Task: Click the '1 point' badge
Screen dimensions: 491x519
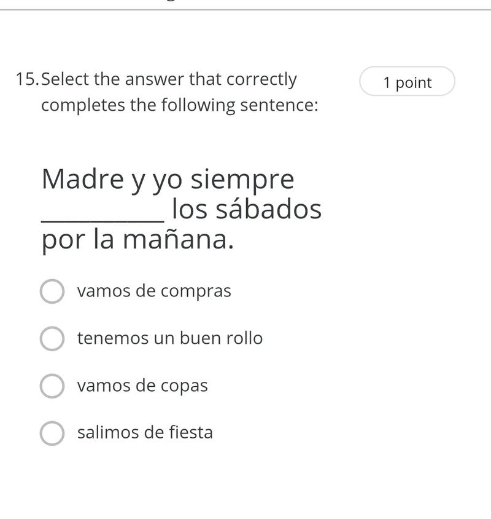Action: [407, 81]
